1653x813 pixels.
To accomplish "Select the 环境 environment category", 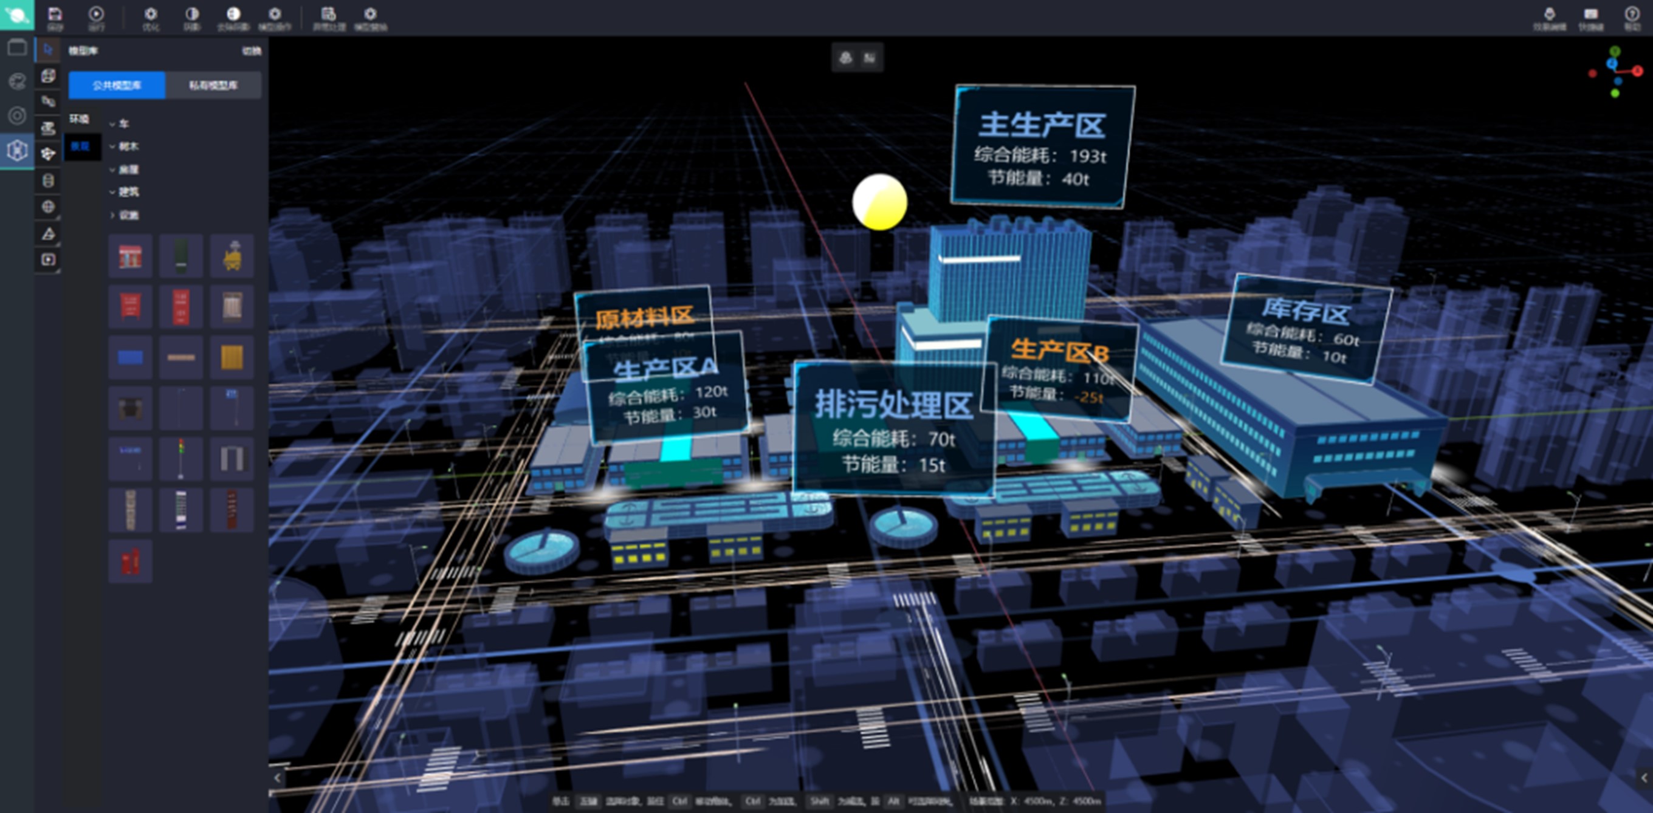I will (x=80, y=118).
